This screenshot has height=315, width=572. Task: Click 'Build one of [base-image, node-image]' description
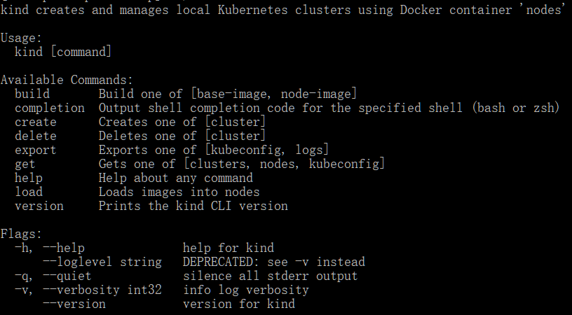(x=228, y=94)
